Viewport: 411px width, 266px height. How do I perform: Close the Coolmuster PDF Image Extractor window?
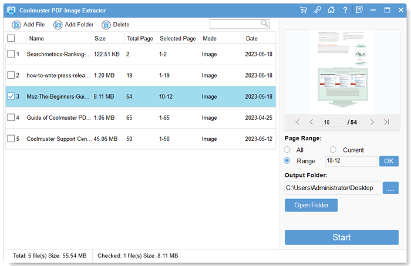point(401,10)
